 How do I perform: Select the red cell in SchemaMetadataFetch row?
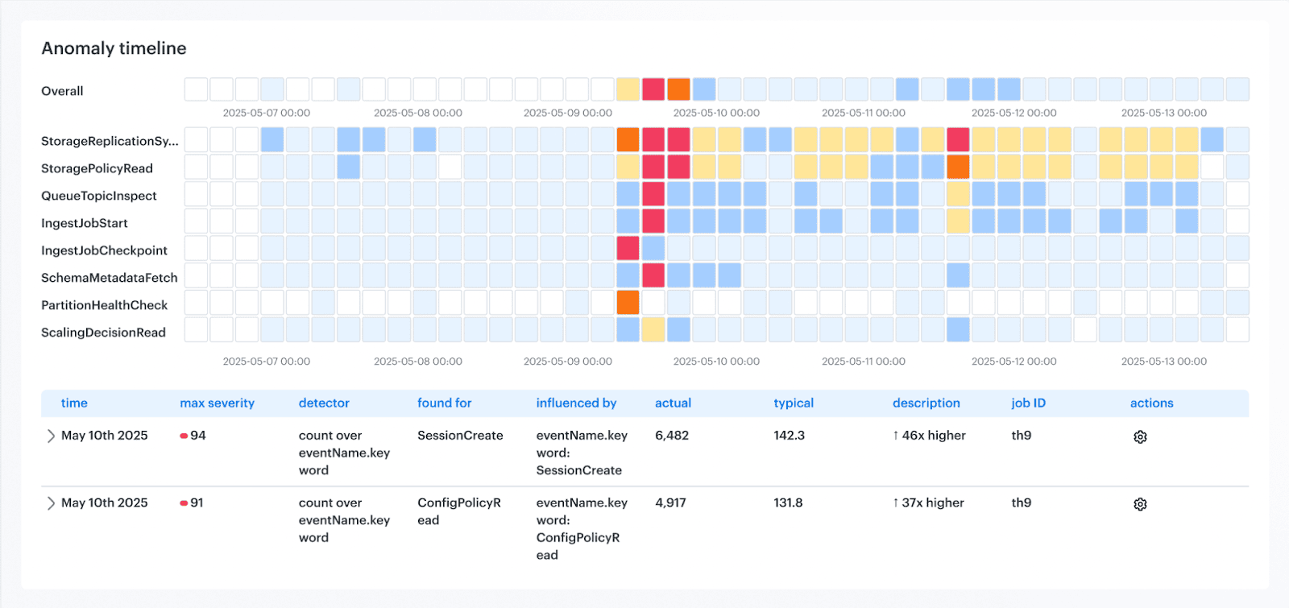coord(653,275)
